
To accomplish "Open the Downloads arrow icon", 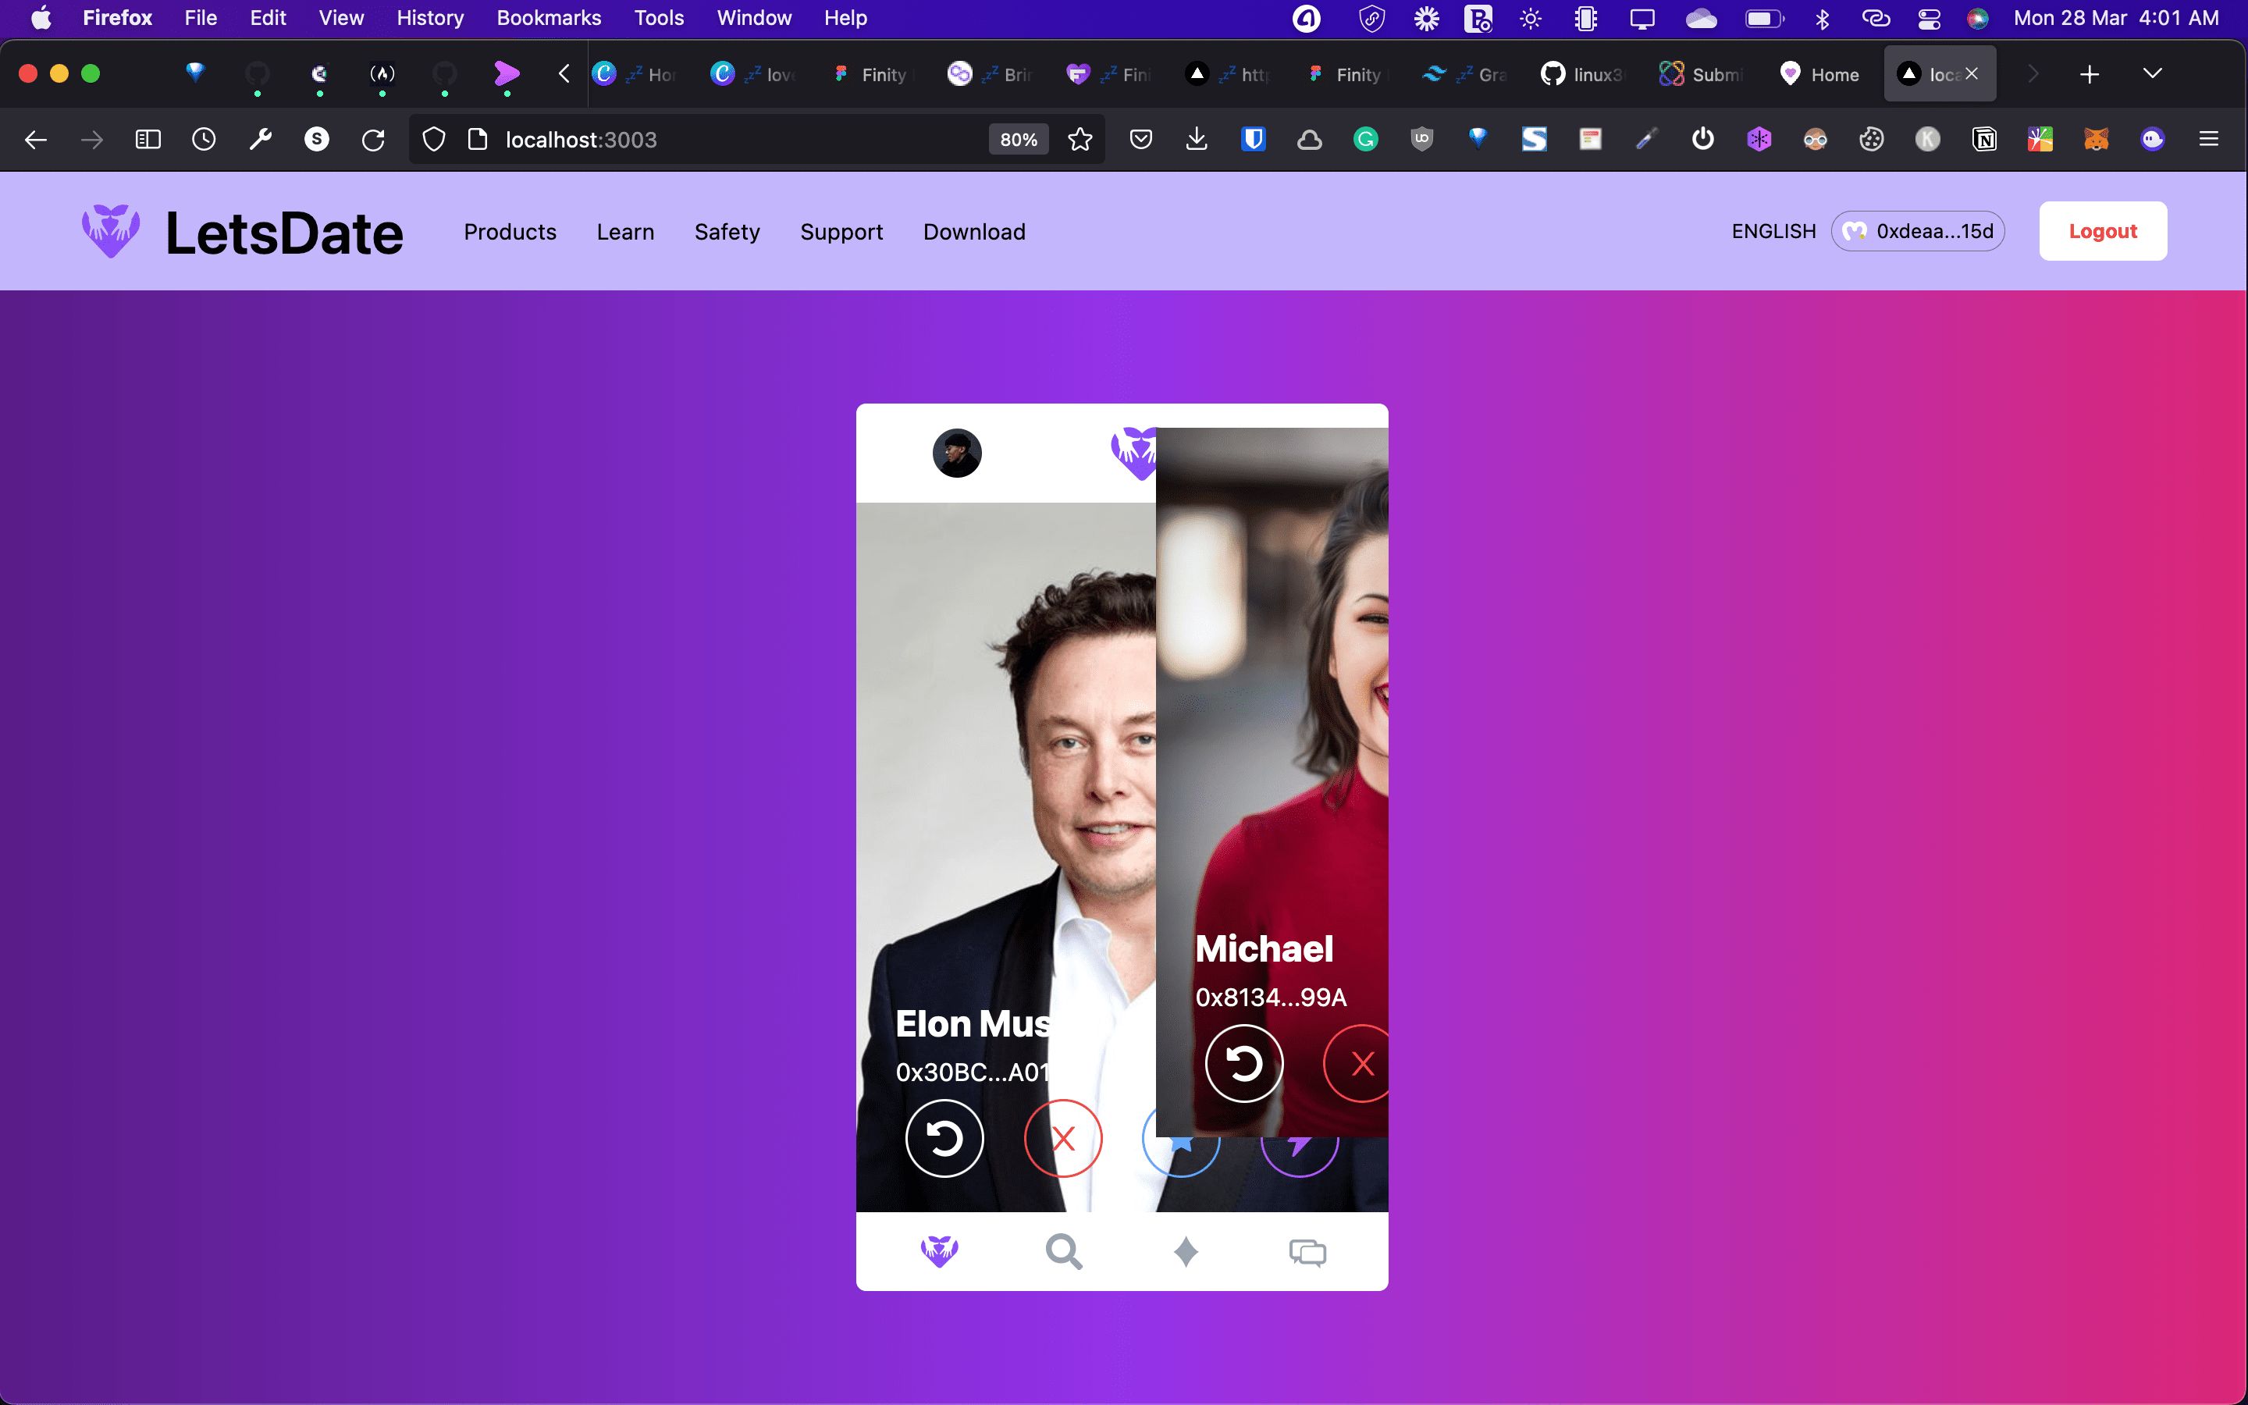I will [x=1197, y=140].
